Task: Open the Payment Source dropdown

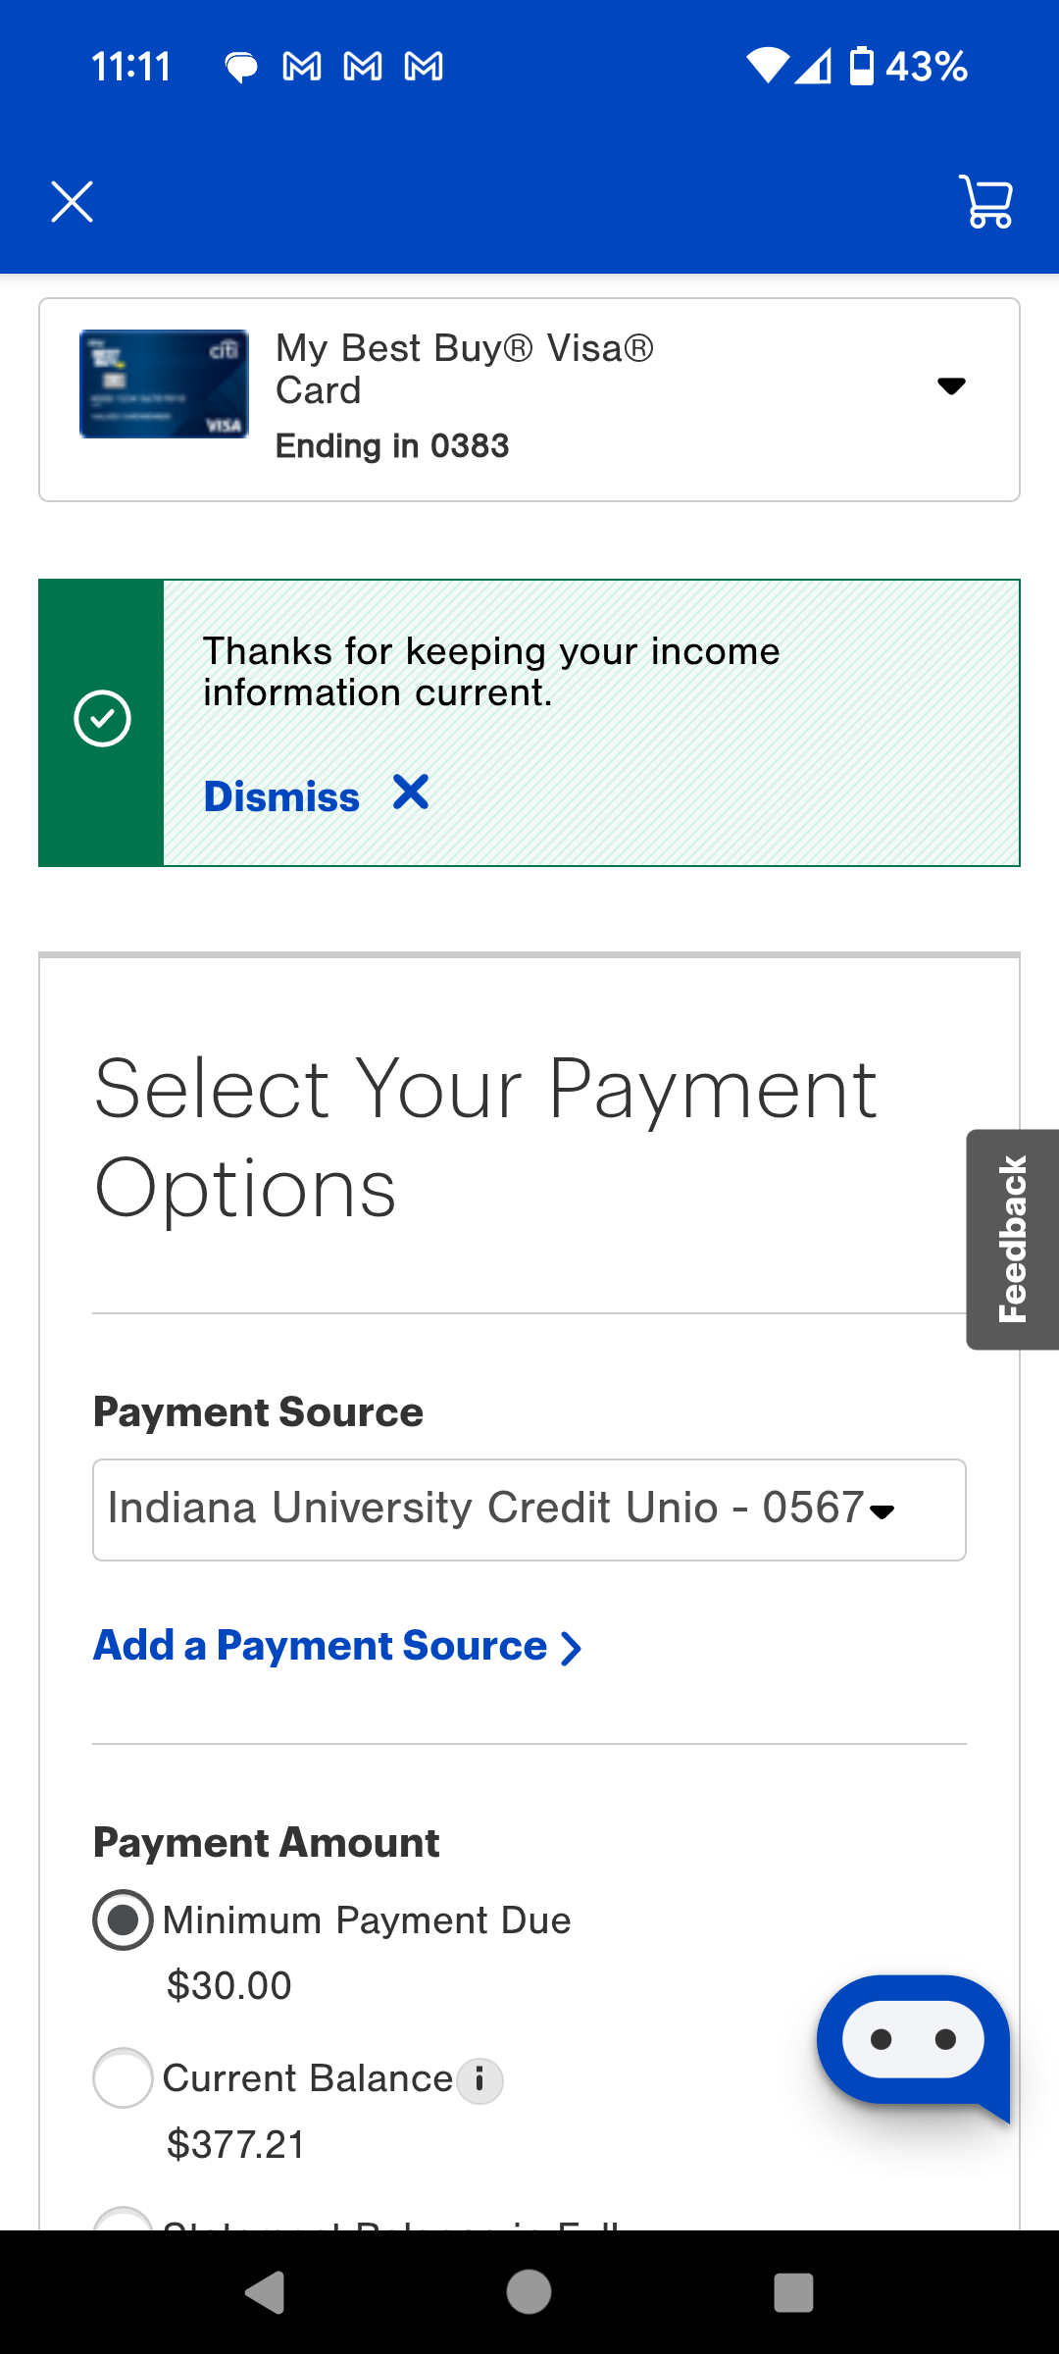Action: (529, 1510)
